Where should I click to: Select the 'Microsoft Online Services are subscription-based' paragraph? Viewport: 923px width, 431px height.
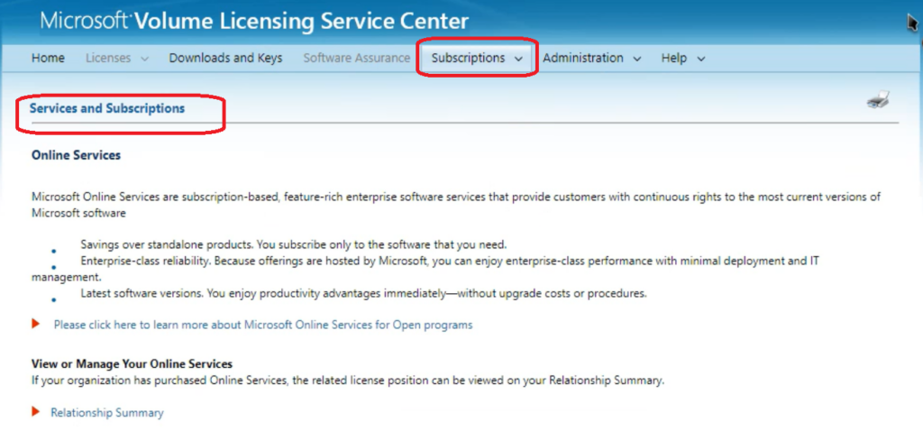pos(456,205)
